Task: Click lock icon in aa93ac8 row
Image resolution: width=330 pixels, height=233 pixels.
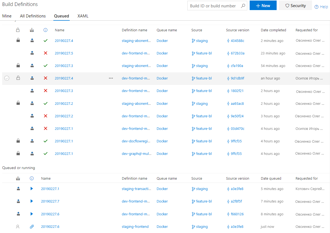Action: [18, 103]
